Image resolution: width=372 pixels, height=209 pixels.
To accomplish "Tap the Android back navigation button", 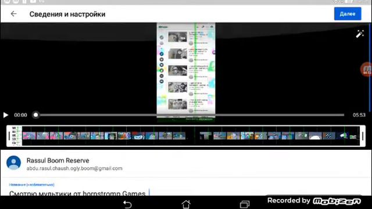I will [x=127, y=204].
